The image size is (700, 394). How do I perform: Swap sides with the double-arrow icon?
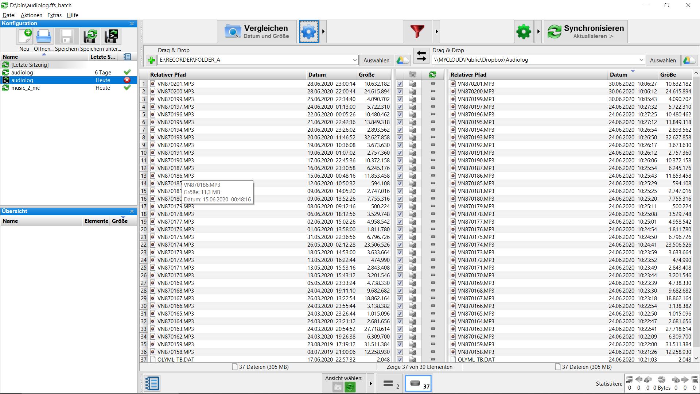click(x=421, y=56)
